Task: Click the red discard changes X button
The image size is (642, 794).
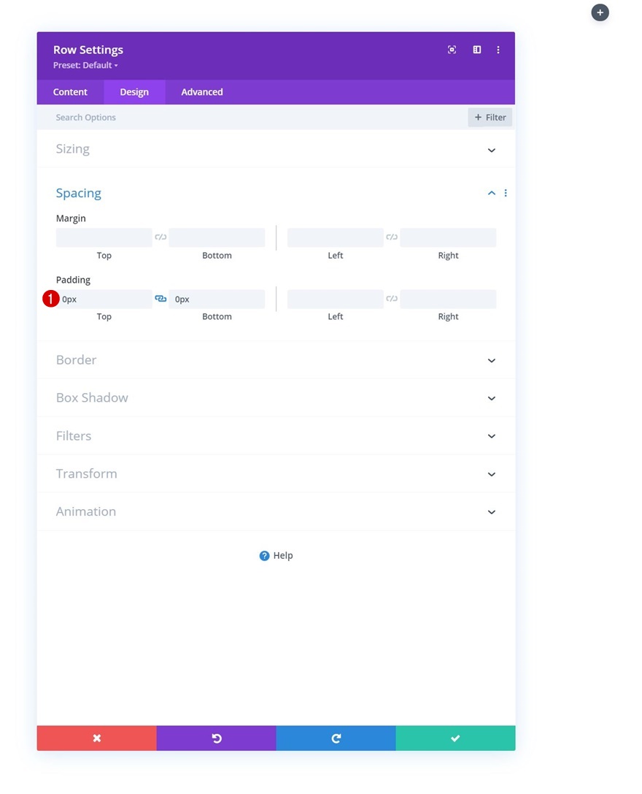Action: [x=96, y=738]
